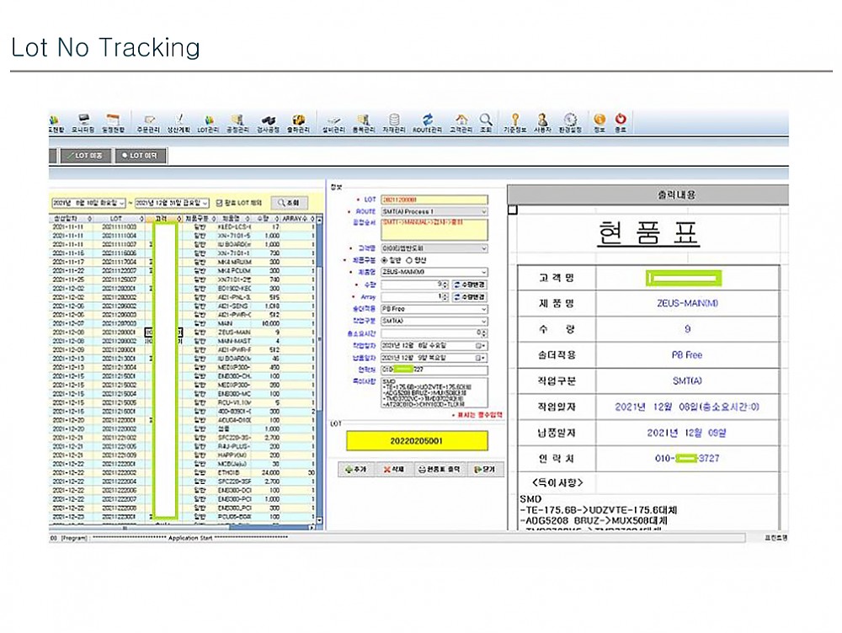Select the 양산 radio button

[x=410, y=260]
